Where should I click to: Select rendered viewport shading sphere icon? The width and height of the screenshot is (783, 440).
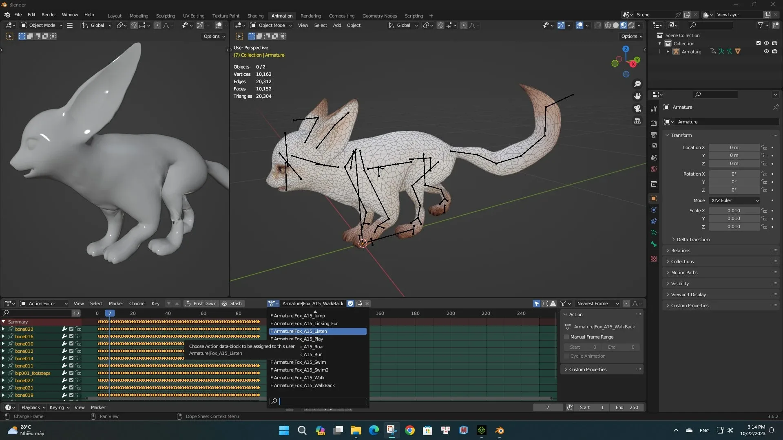point(631,25)
